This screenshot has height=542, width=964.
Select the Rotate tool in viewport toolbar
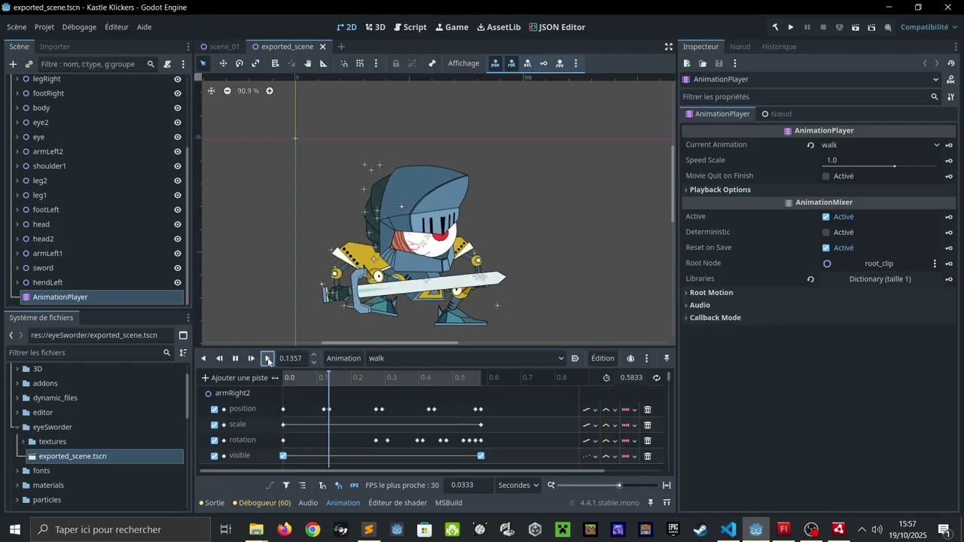[x=239, y=64]
